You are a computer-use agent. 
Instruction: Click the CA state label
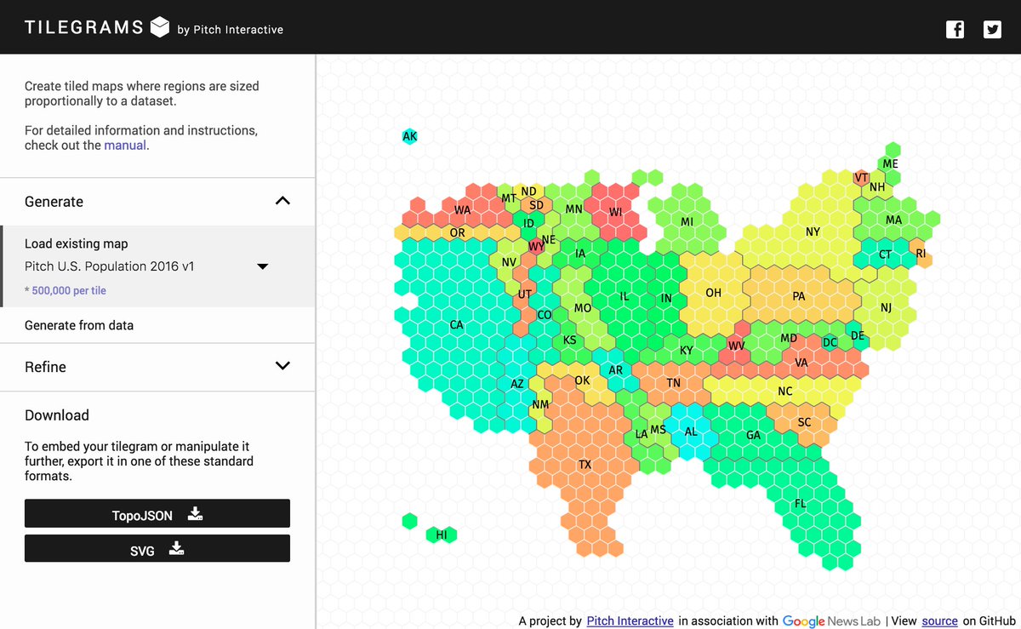pos(457,325)
